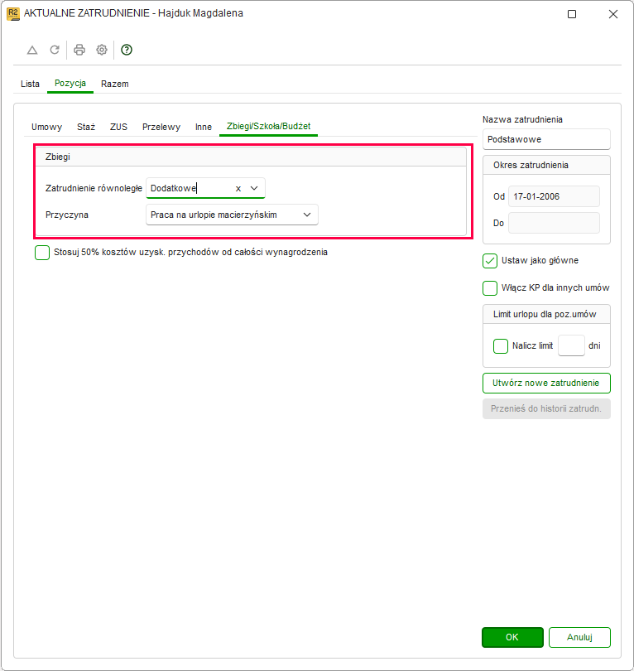Click the limit dni input box

(571, 345)
